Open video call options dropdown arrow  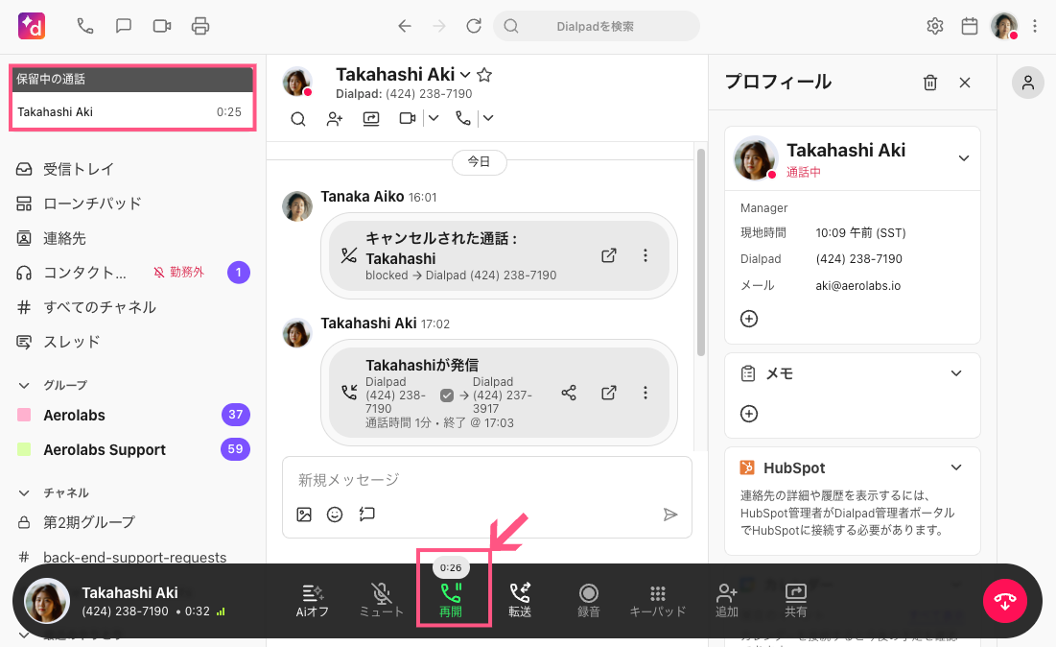click(x=433, y=119)
